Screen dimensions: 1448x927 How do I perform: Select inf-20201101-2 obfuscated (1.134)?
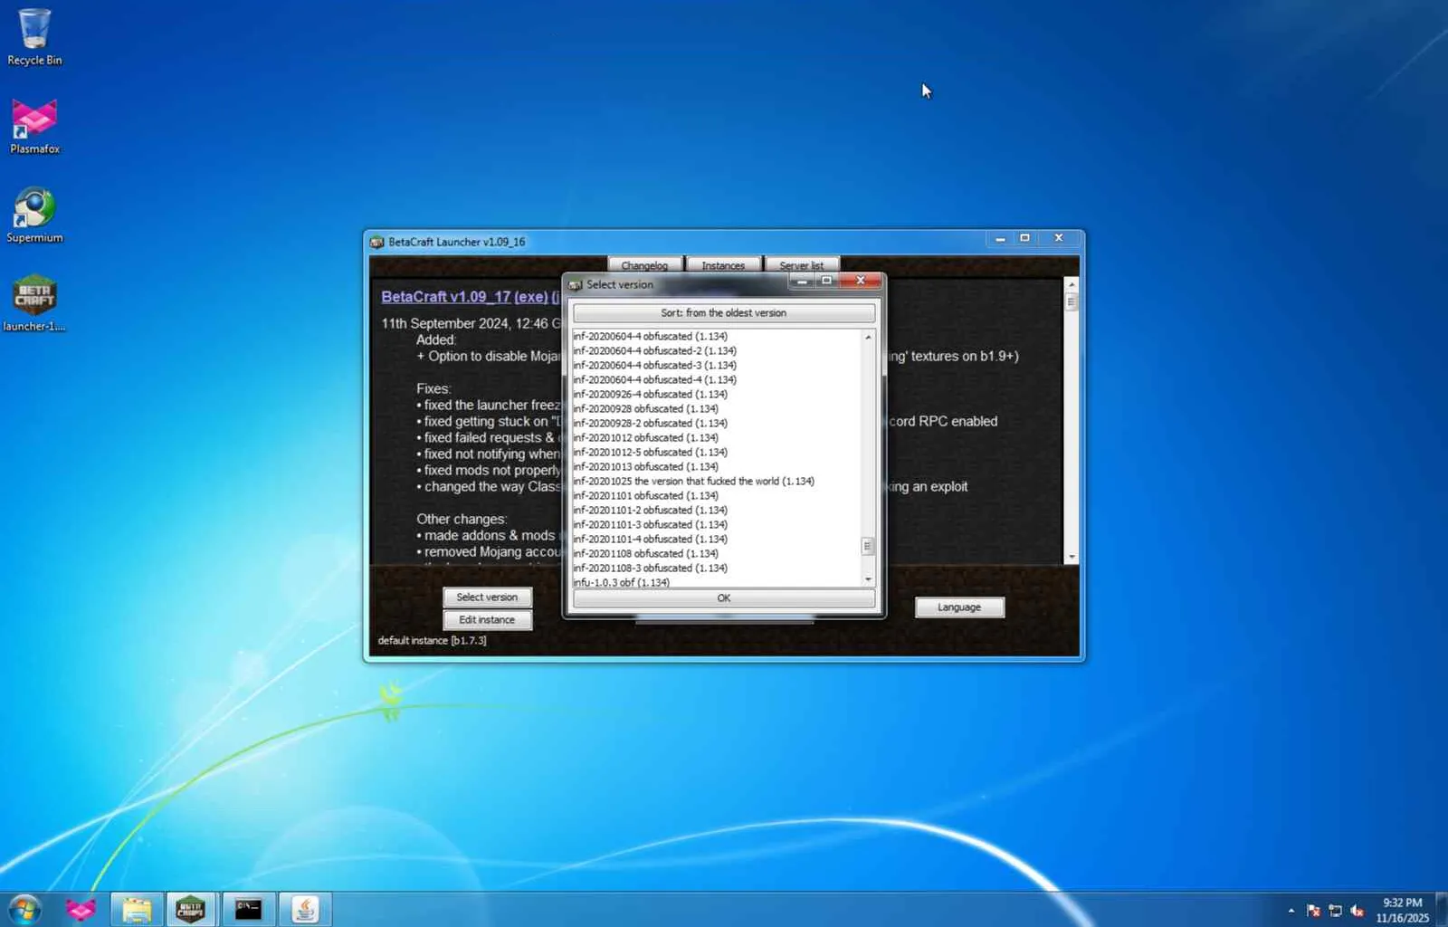tap(717, 511)
